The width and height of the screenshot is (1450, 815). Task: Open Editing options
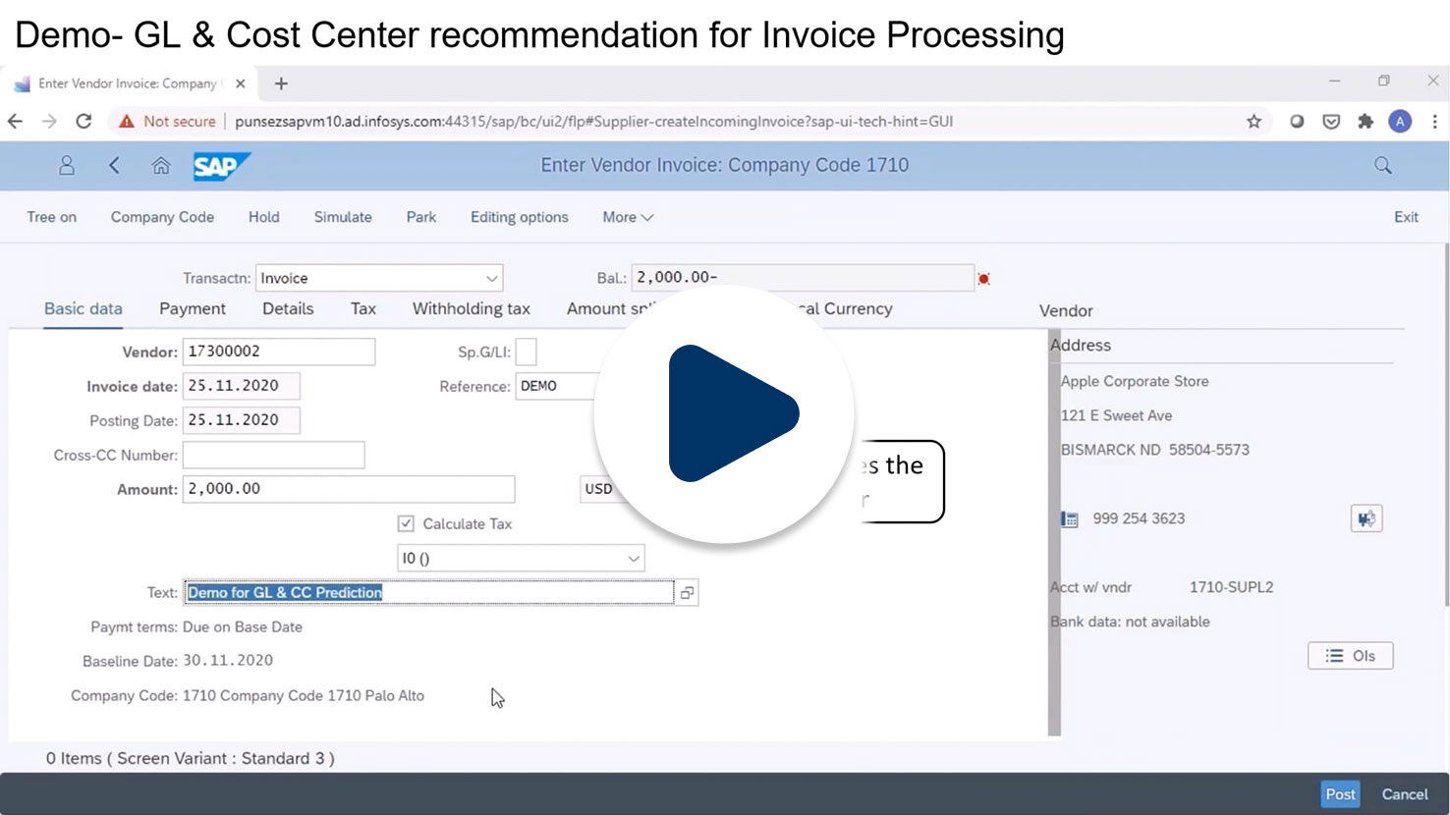pos(520,217)
